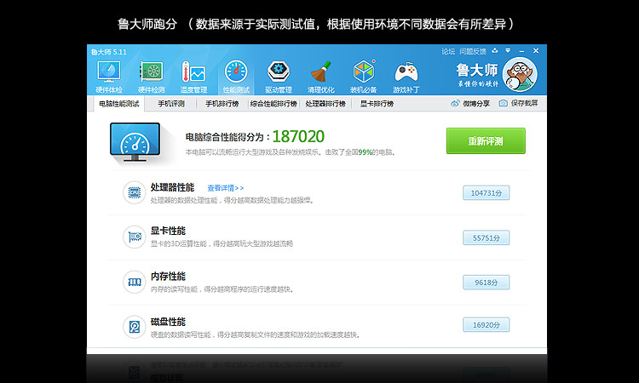Close the 鲁大师 window
The image size is (639, 383).
coord(536,51)
